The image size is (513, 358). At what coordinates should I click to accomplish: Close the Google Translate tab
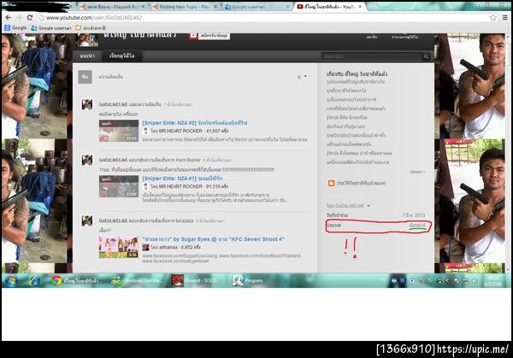pyautogui.click(x=288, y=7)
